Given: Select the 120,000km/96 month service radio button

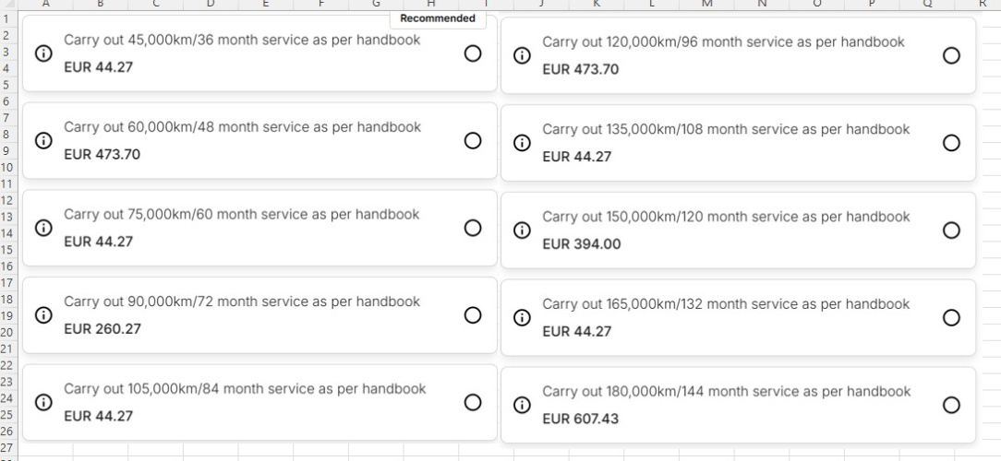Looking at the screenshot, I should click(x=951, y=56).
